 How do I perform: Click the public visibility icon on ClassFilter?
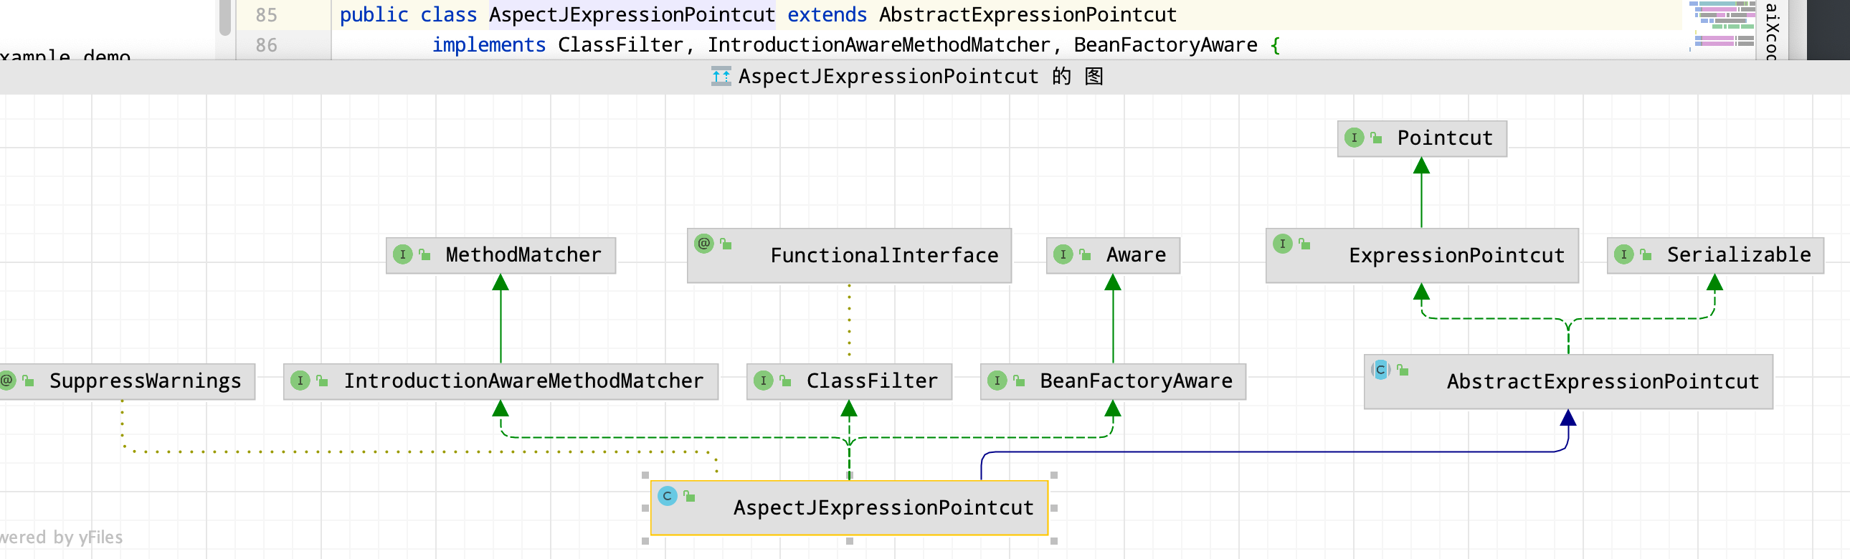[786, 381]
